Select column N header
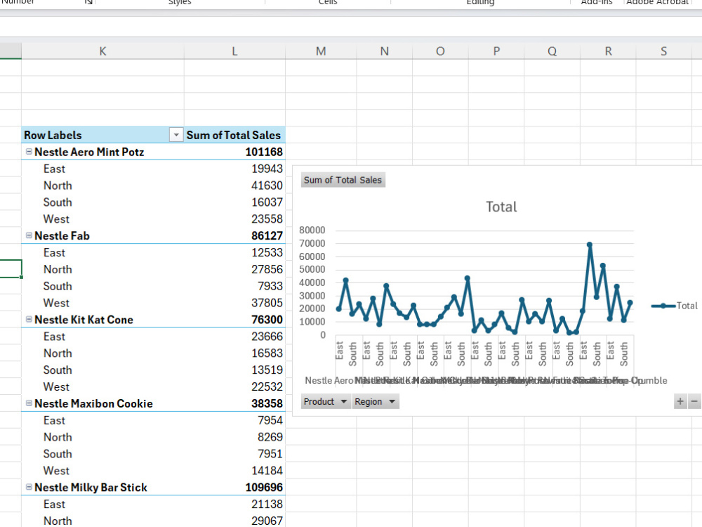Image resolution: width=702 pixels, height=527 pixels. (x=384, y=51)
